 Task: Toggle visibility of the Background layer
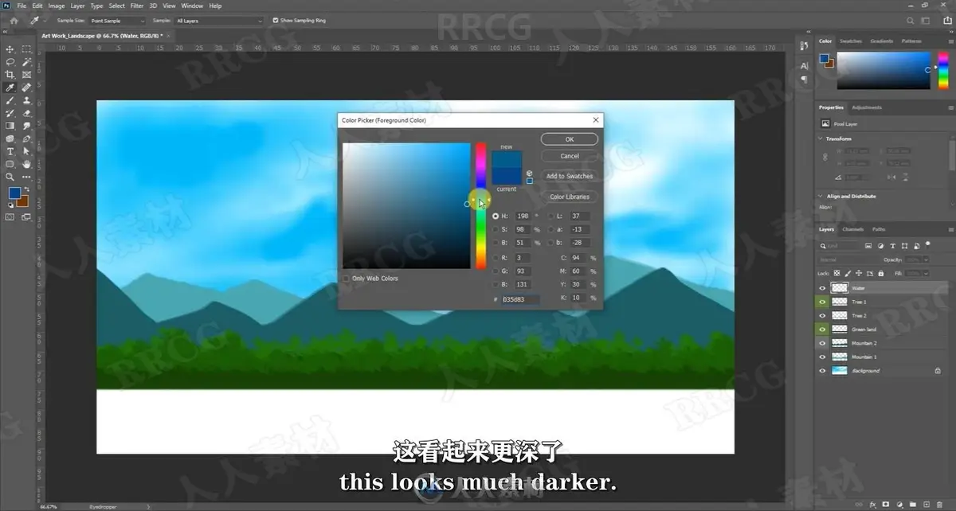(x=823, y=370)
